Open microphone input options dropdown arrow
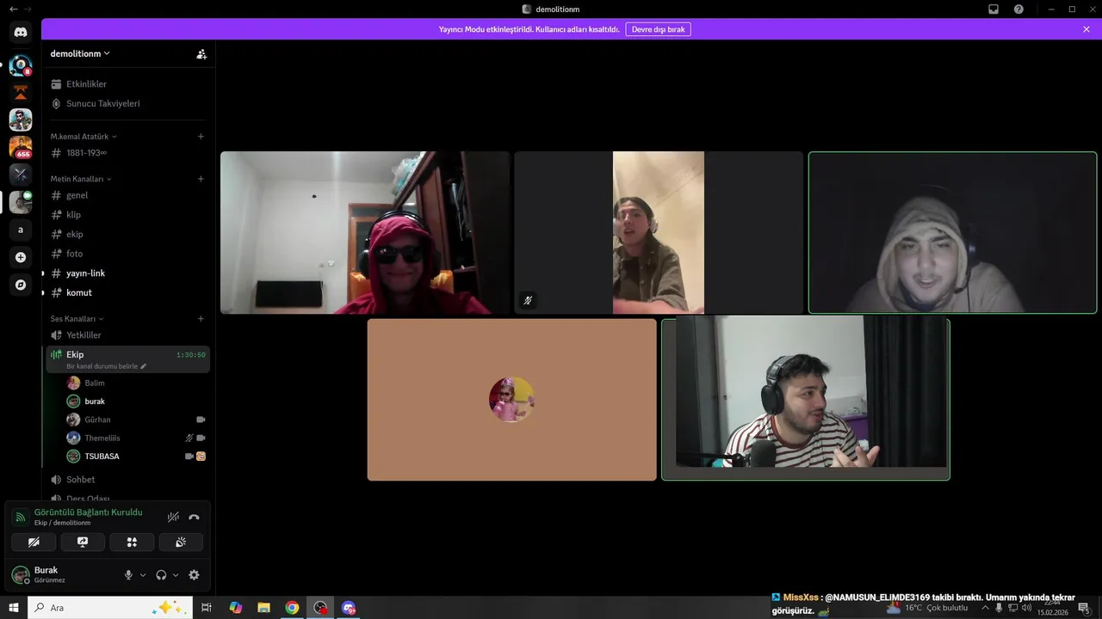This screenshot has height=619, width=1102. click(x=143, y=575)
